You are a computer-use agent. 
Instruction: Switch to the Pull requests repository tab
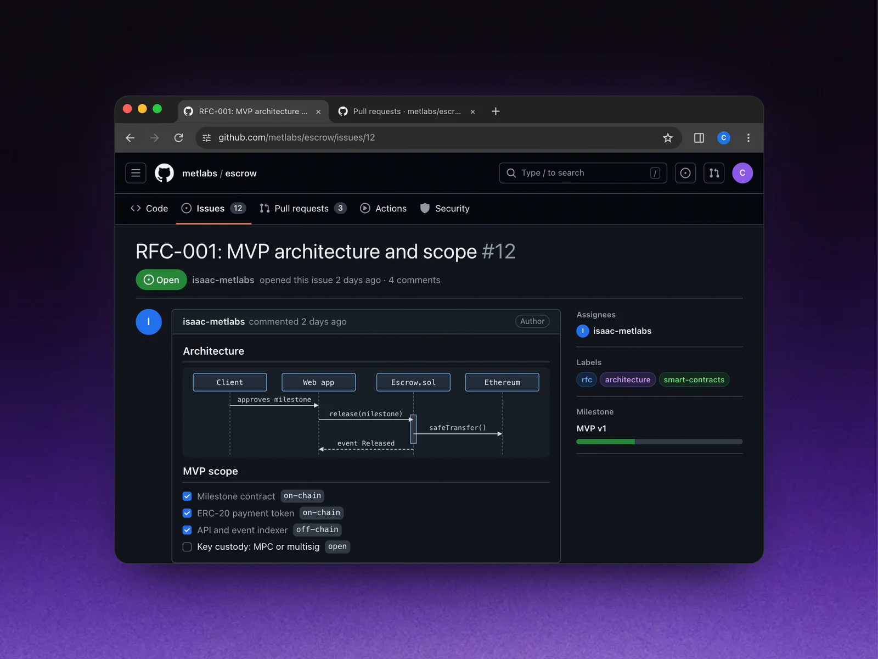pyautogui.click(x=303, y=209)
